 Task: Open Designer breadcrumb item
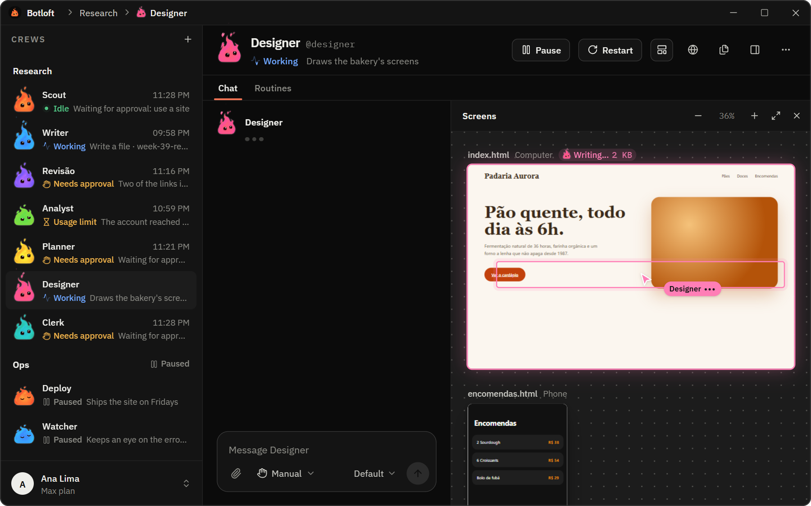click(162, 13)
